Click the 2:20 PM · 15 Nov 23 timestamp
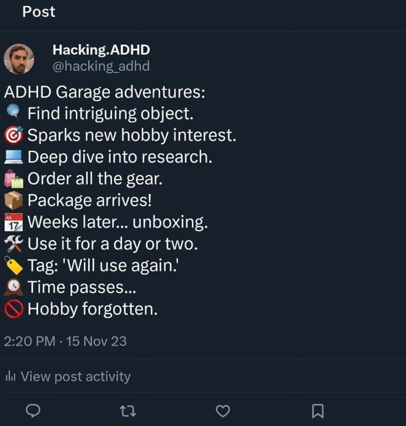Screen dimensions: 406x426 [x=65, y=341]
